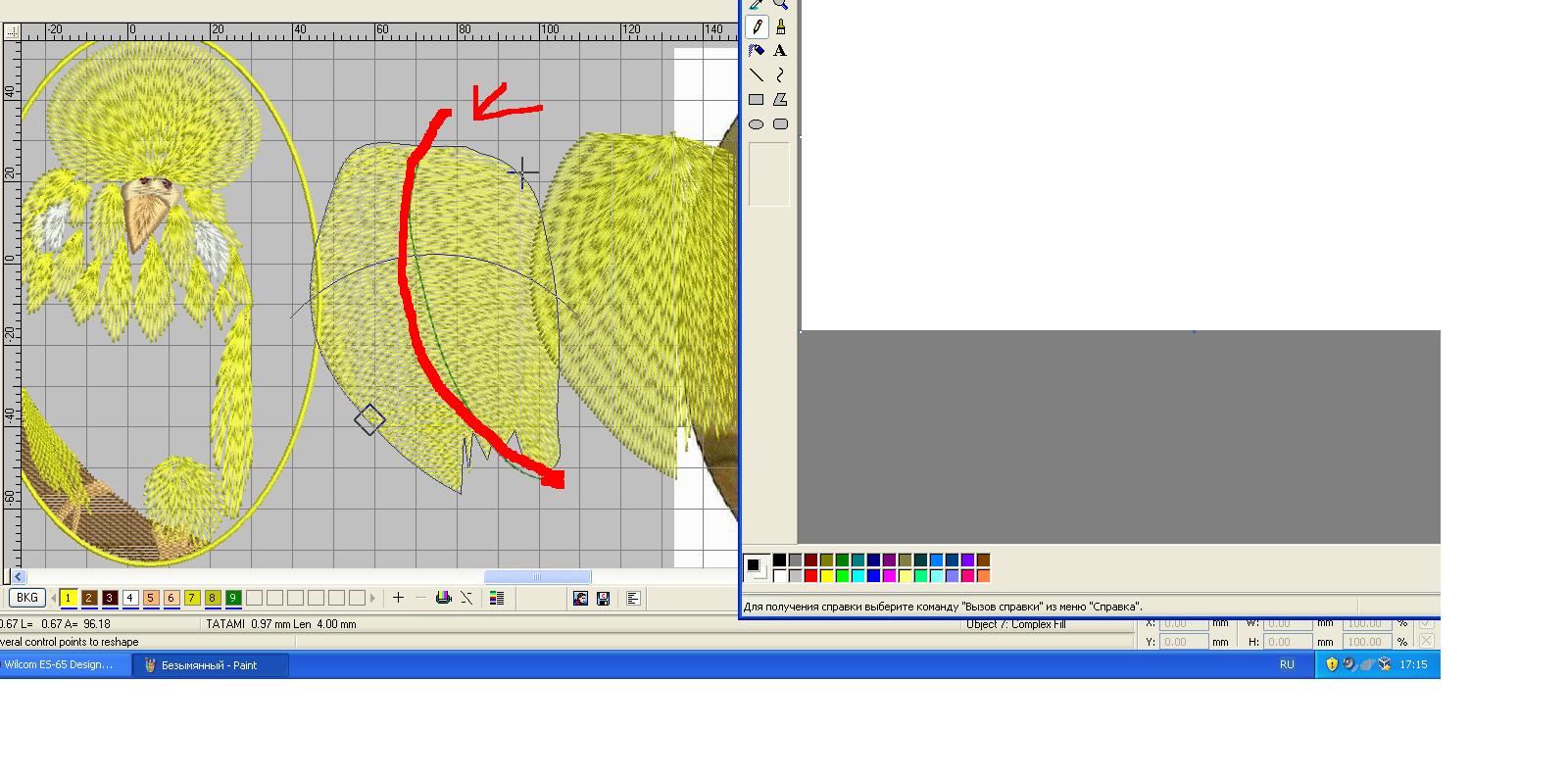The height and width of the screenshot is (779, 1568).
Task: Select the Text tool in Paint
Action: tap(780, 51)
